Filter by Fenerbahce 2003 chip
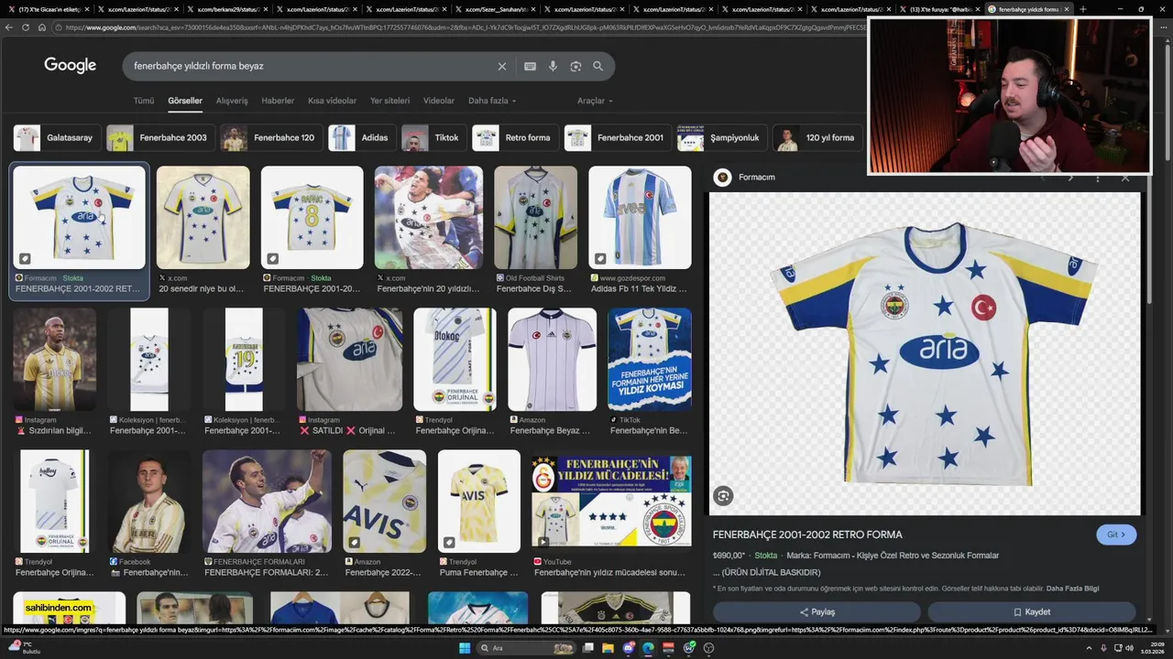The image size is (1173, 659). pos(160,138)
